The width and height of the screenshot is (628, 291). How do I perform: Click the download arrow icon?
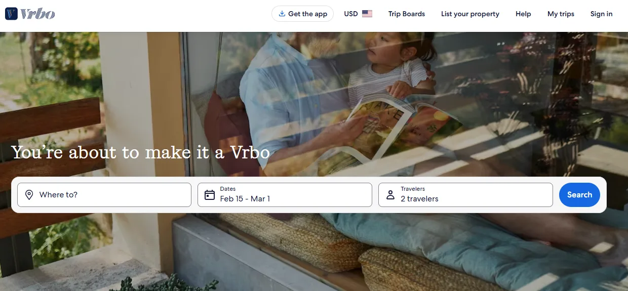282,14
